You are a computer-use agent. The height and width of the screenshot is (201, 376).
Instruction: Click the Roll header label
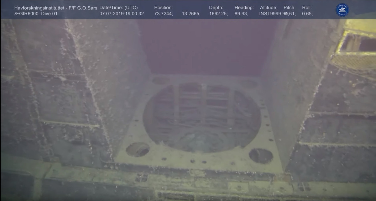coord(307,7)
